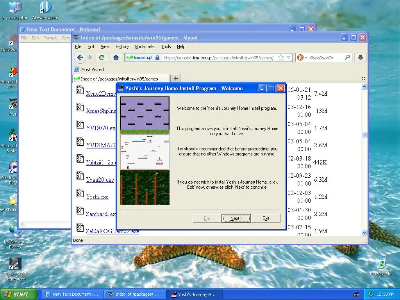The height and width of the screenshot is (300, 400).
Task: Open the Downloads arrow icon
Action: [x=360, y=58]
